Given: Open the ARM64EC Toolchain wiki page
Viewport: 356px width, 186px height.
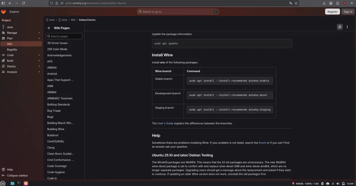Looking at the screenshot, I should pyautogui.click(x=60, y=98).
